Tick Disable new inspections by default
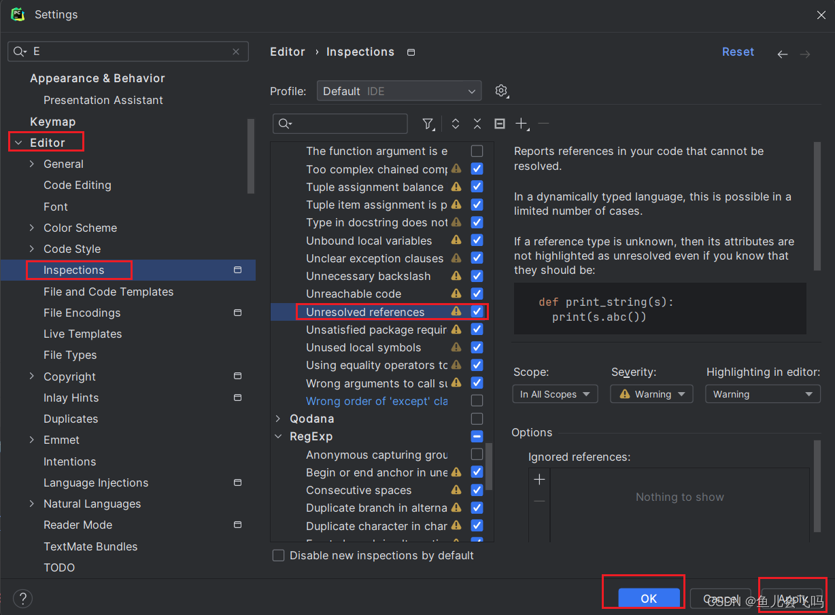The image size is (835, 615). 278,555
